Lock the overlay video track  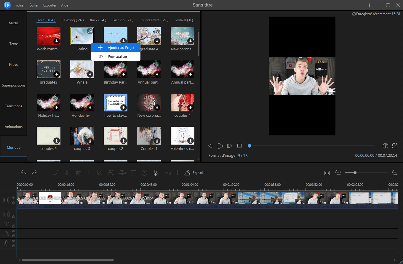pos(13,217)
